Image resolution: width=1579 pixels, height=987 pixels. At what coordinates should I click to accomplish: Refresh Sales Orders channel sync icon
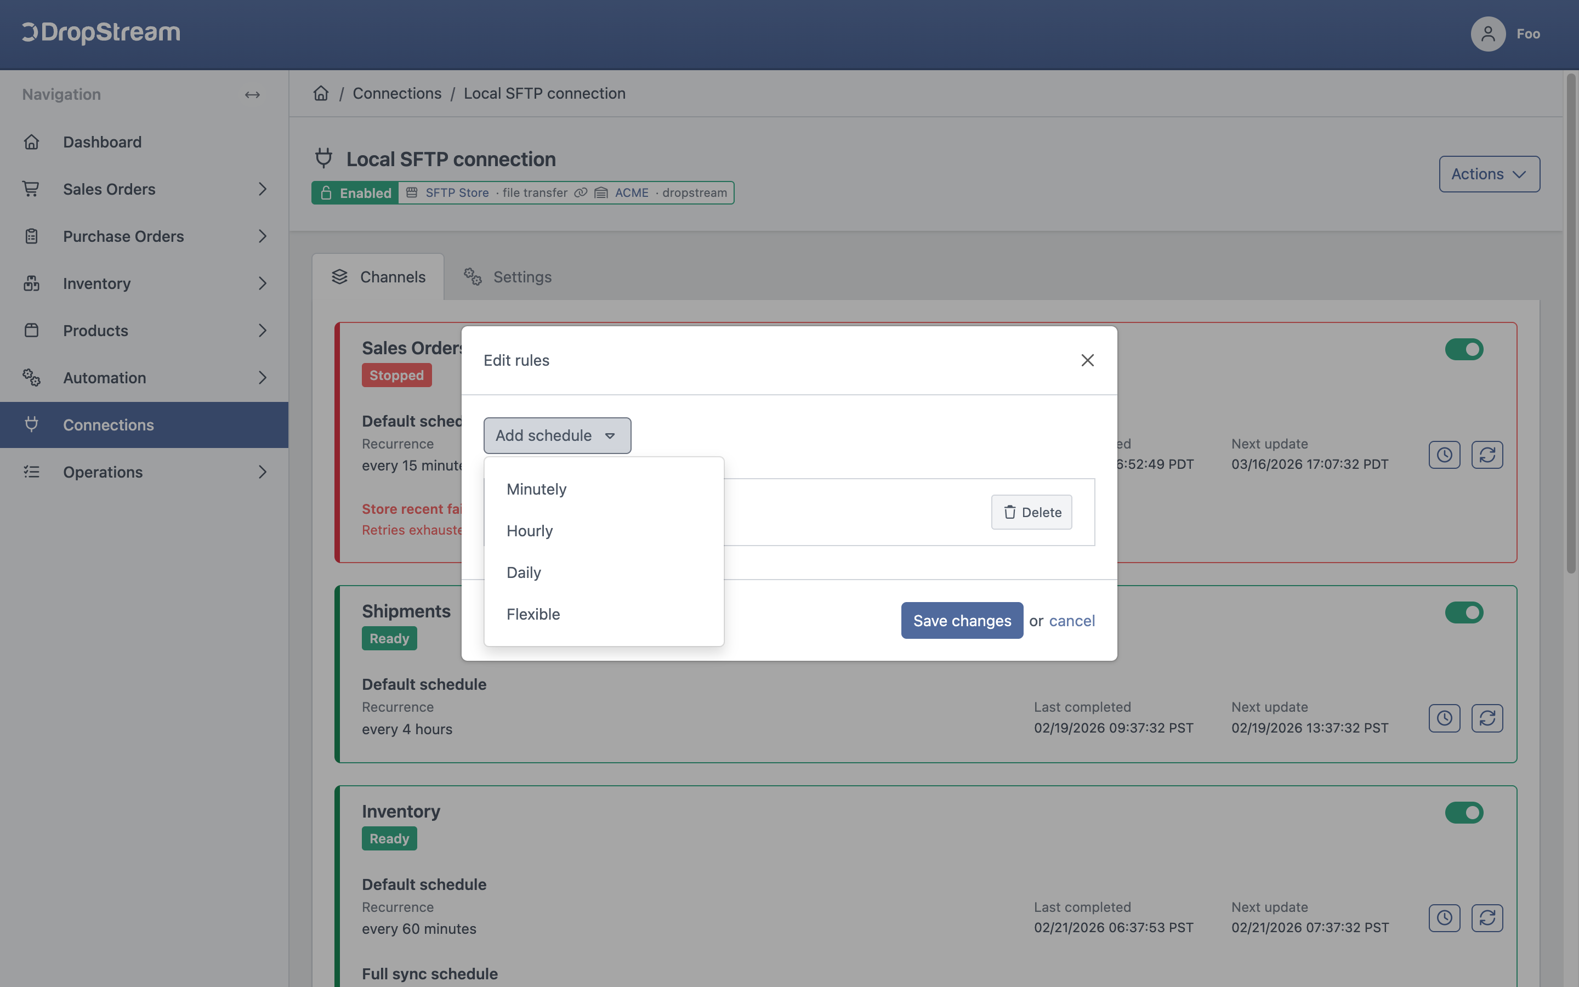1487,455
